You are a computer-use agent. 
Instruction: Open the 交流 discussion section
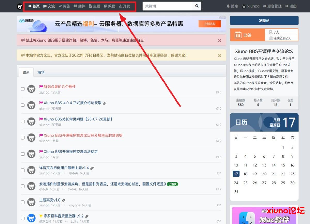pos(49,6)
